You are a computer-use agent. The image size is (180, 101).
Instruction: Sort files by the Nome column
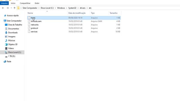point(30,13)
